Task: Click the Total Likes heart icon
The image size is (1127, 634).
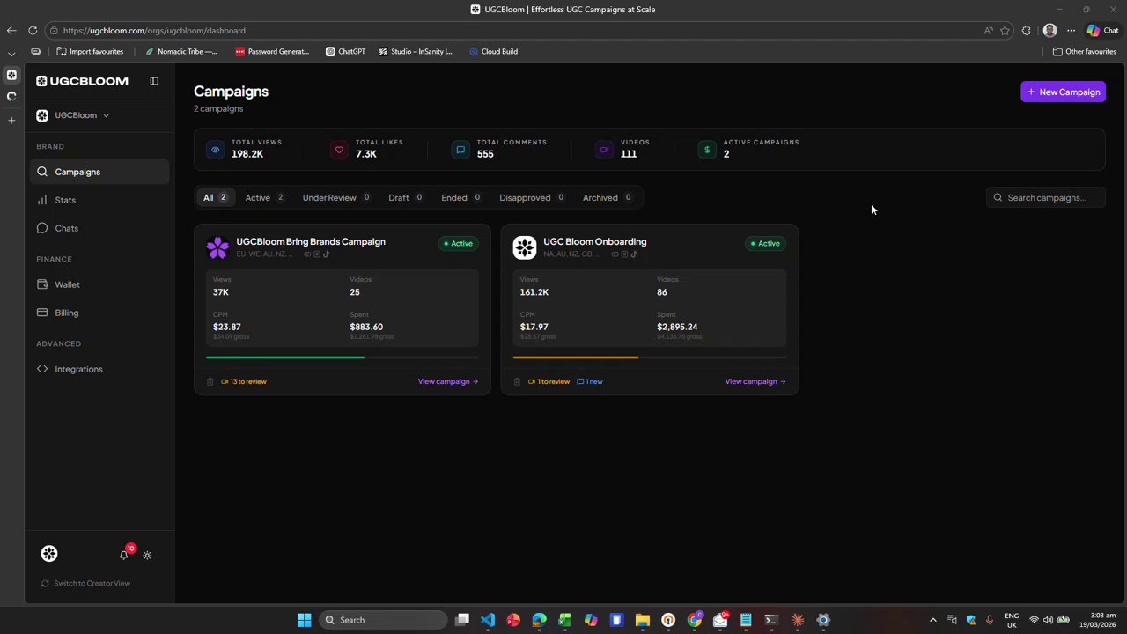Action: 339,150
